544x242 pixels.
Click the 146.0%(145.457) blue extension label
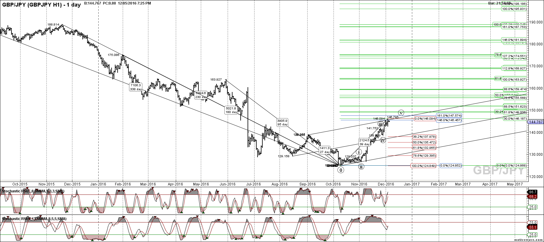point(449,120)
